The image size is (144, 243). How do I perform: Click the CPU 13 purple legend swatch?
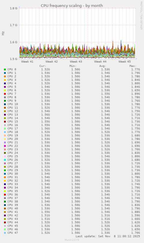[x=5, y=114]
